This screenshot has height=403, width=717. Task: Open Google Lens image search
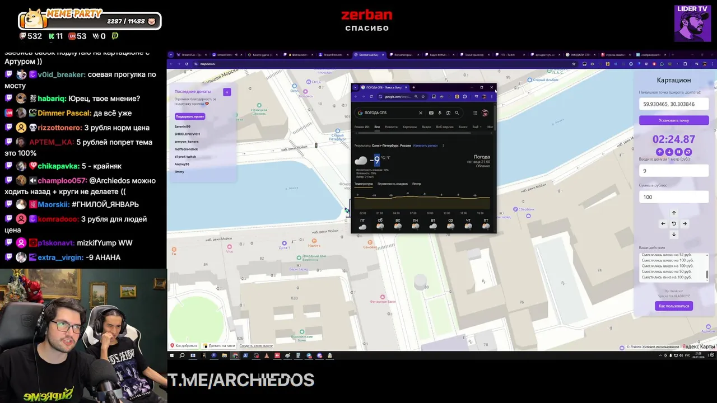pyautogui.click(x=448, y=113)
